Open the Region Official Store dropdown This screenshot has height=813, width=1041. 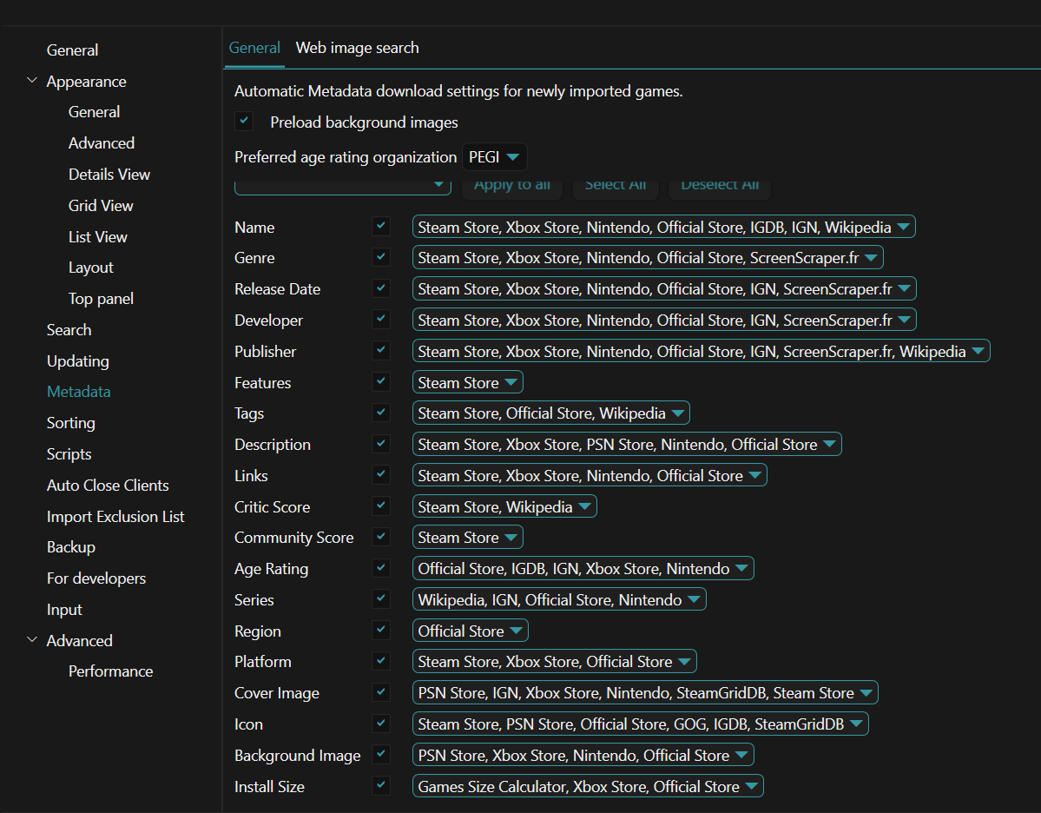[x=470, y=631]
